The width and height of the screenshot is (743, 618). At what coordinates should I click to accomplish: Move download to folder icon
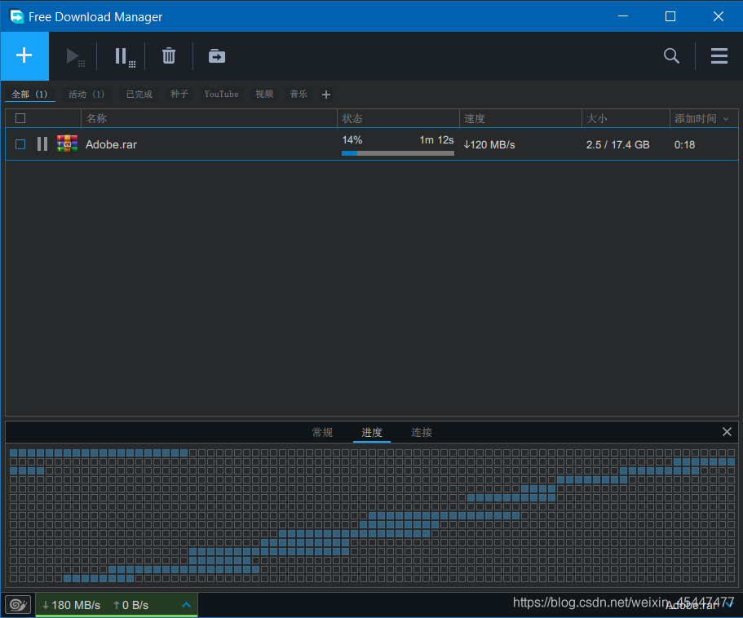(x=217, y=56)
